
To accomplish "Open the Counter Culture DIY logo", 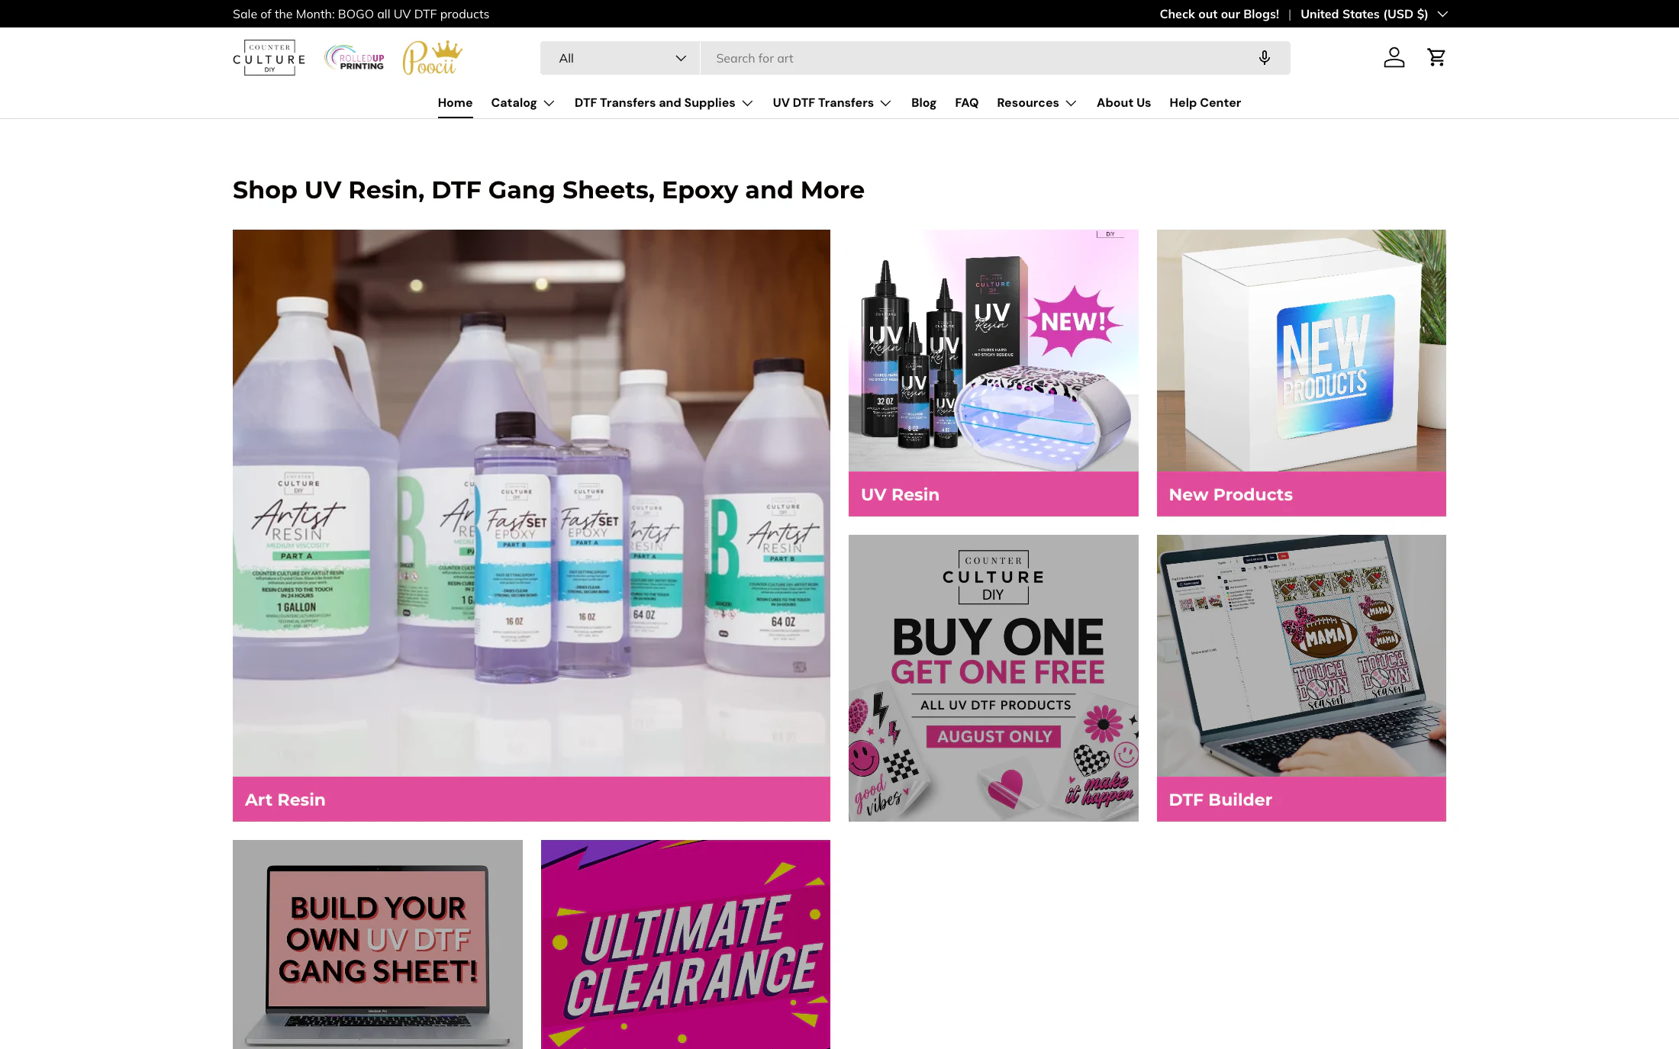I will click(x=269, y=58).
